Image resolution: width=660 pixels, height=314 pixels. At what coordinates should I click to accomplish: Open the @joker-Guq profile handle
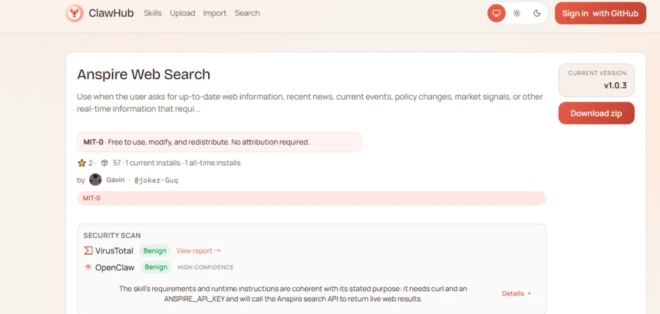pyautogui.click(x=156, y=180)
